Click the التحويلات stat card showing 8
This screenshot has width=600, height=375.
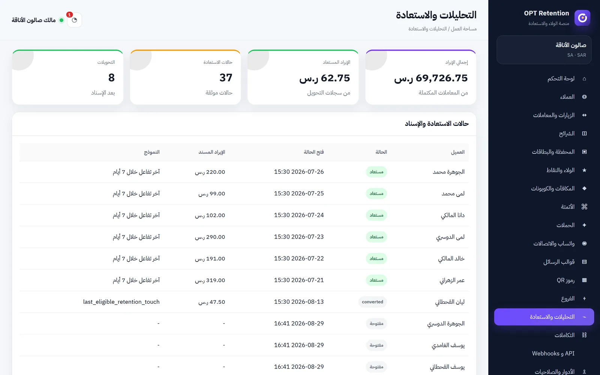click(x=67, y=77)
